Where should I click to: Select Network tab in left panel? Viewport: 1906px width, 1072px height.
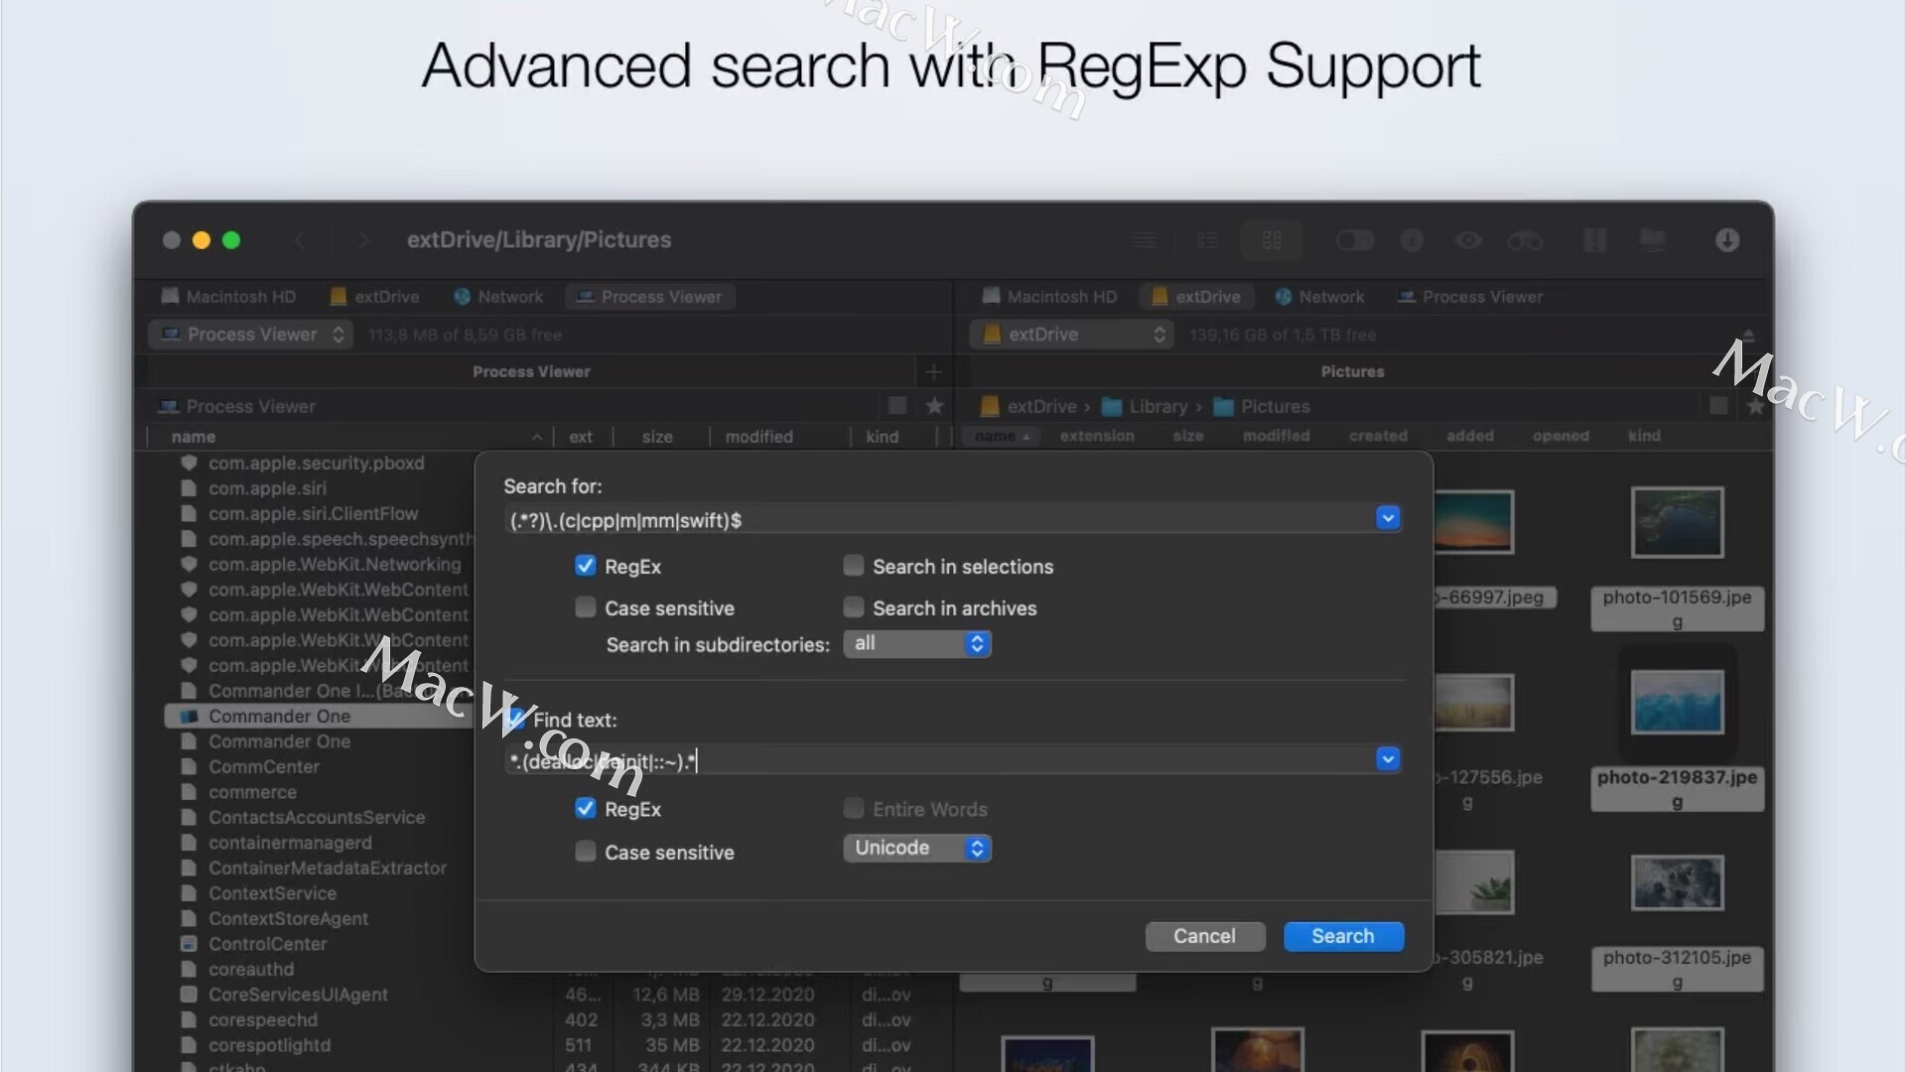[498, 297]
